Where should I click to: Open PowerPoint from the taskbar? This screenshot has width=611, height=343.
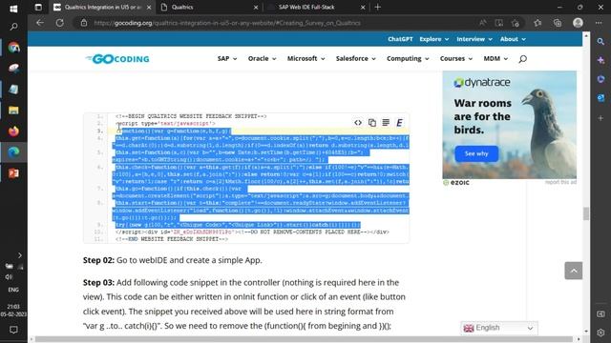(x=13, y=173)
